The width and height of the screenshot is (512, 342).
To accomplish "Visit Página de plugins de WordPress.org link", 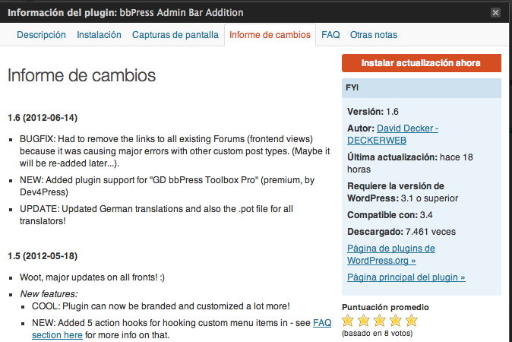I will point(390,255).
